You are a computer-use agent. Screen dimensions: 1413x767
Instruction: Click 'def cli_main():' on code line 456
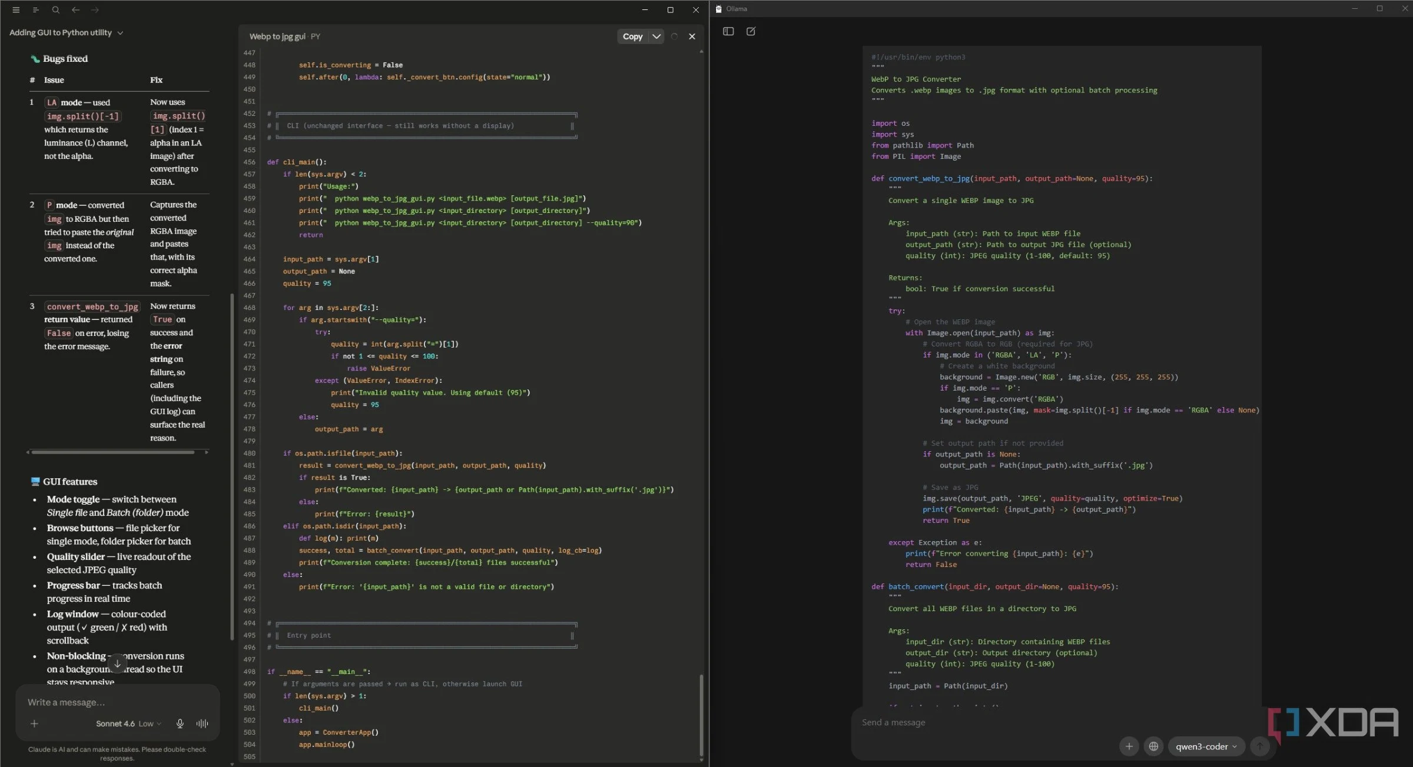coord(297,162)
